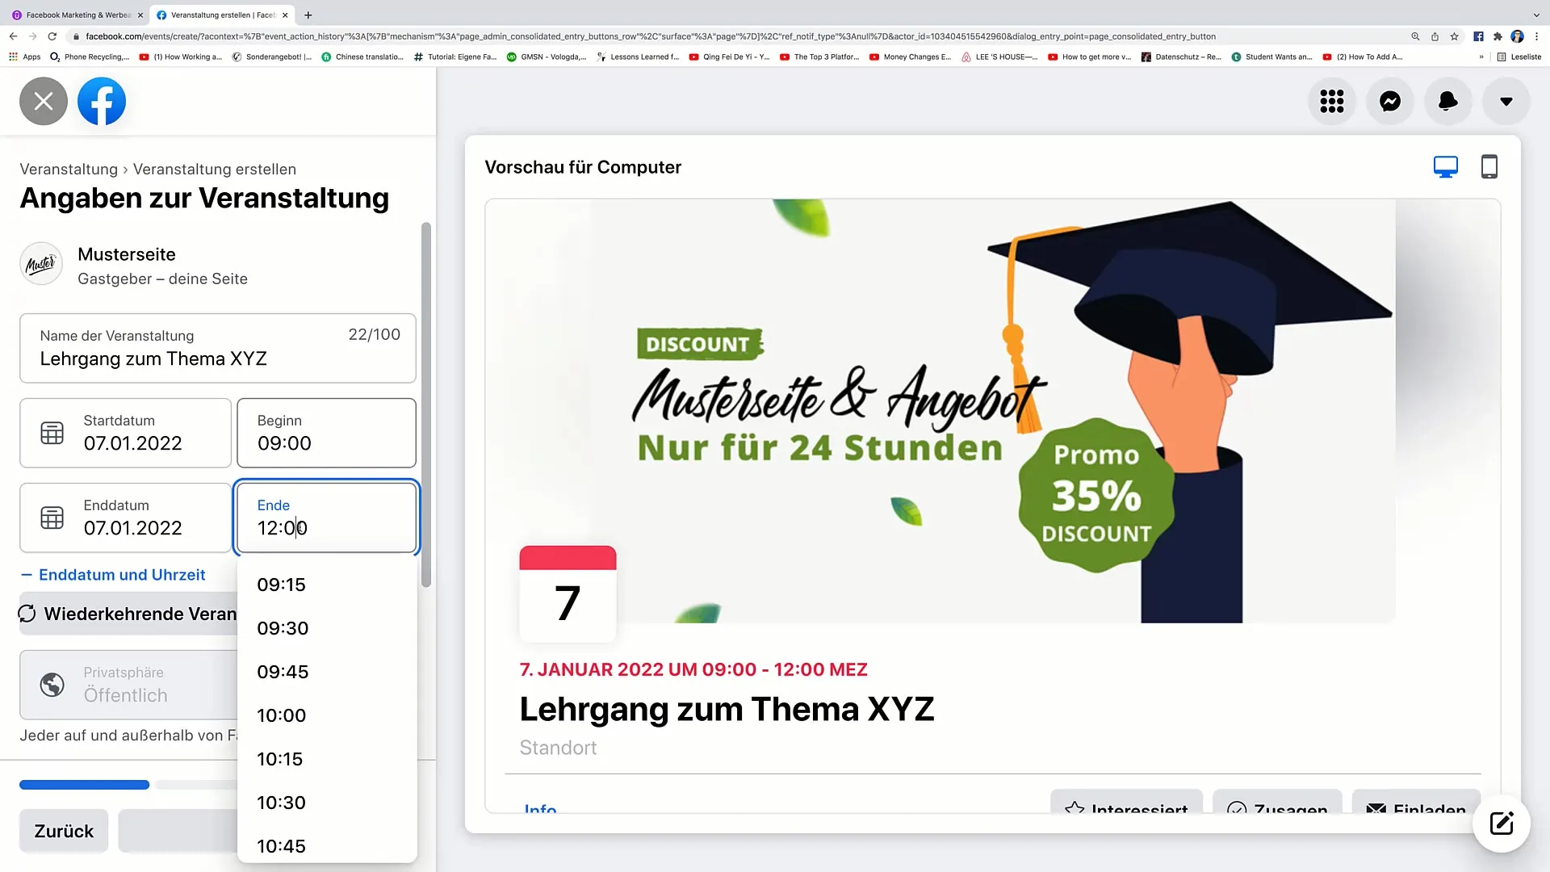Expand hidden bookmarks chevron
1550x872 pixels.
tap(1481, 57)
